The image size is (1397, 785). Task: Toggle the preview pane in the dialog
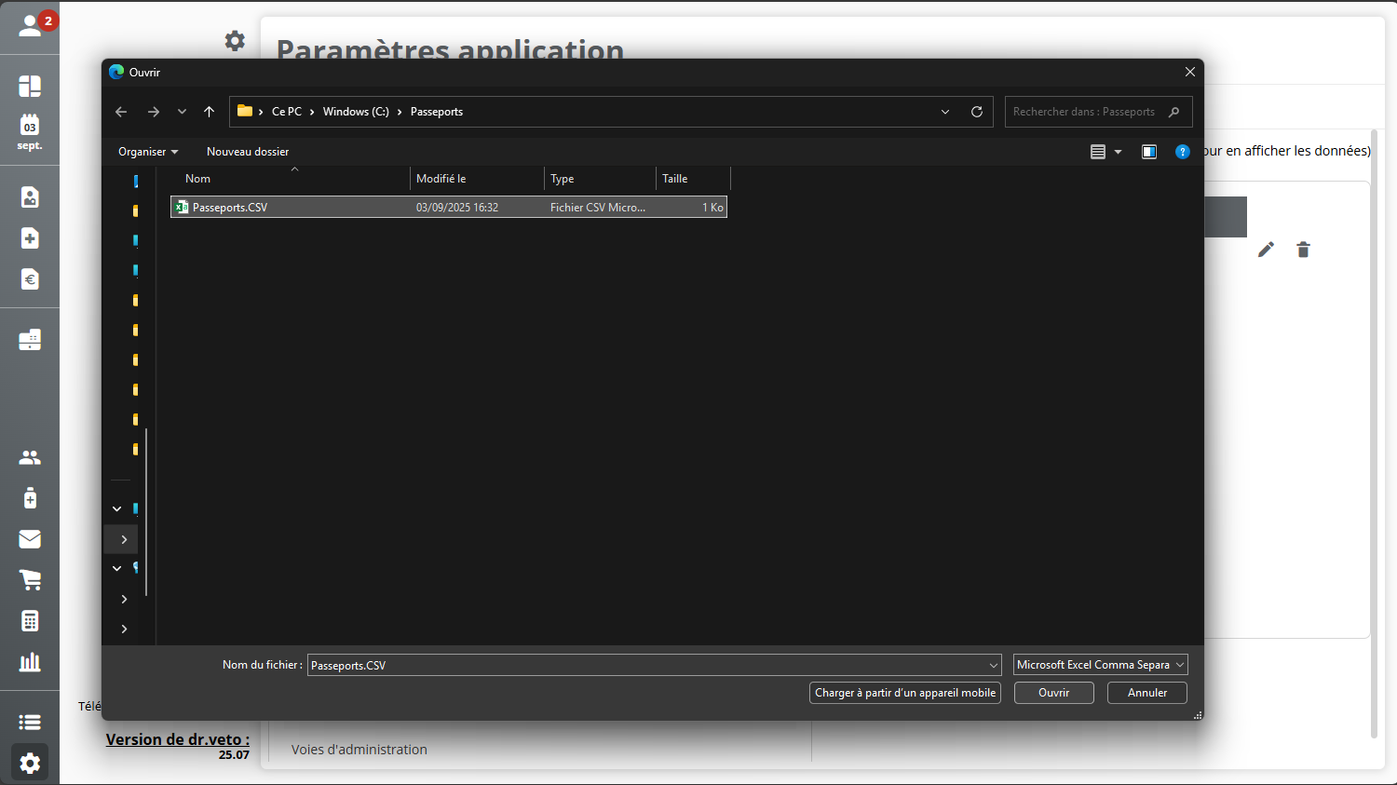[x=1149, y=152]
